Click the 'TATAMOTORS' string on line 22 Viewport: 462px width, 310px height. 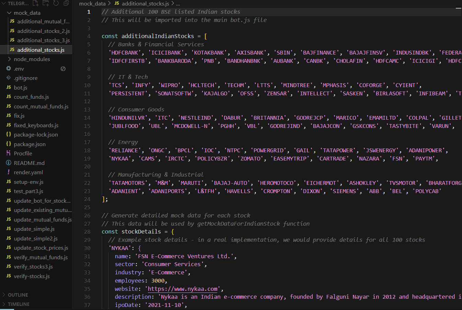pos(128,183)
